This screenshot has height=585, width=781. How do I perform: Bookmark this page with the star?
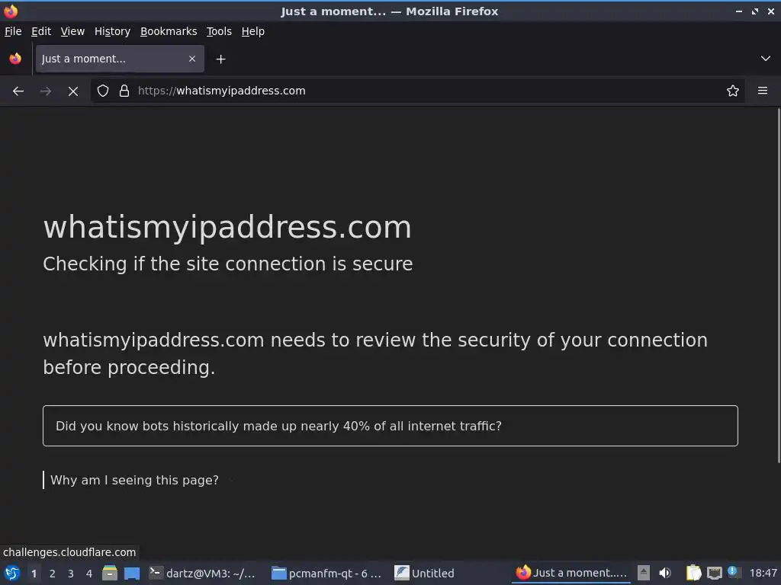pyautogui.click(x=733, y=91)
